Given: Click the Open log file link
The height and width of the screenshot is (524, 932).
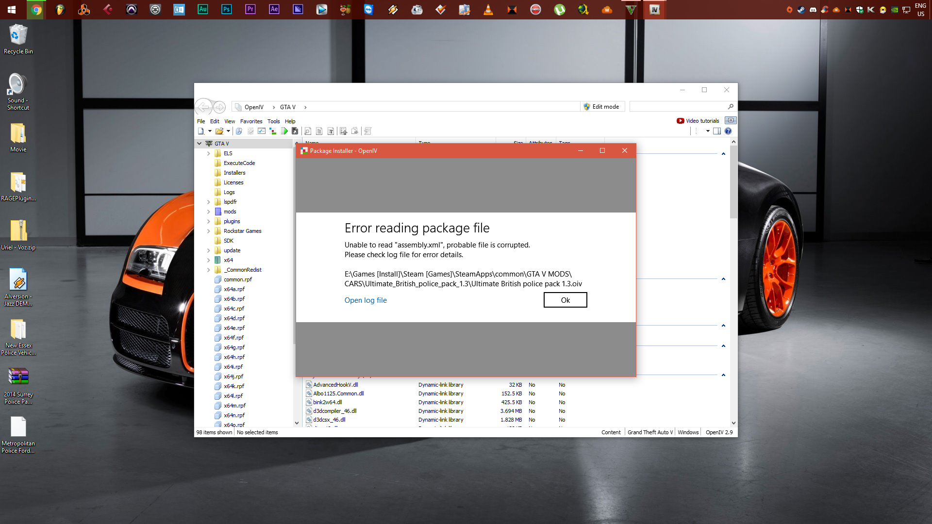Looking at the screenshot, I should click(x=366, y=300).
